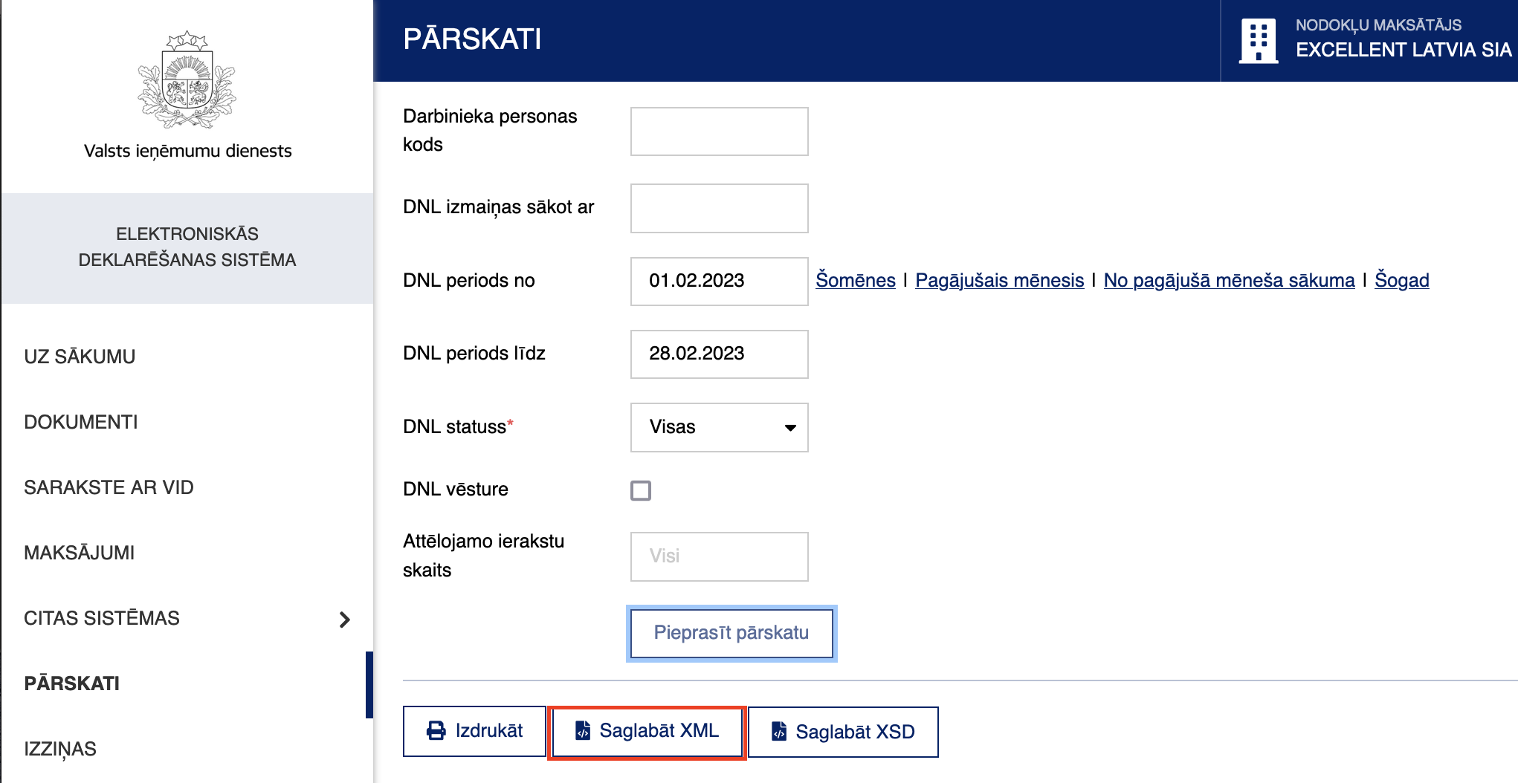Open the DNL statuss dropdown

[x=719, y=427]
